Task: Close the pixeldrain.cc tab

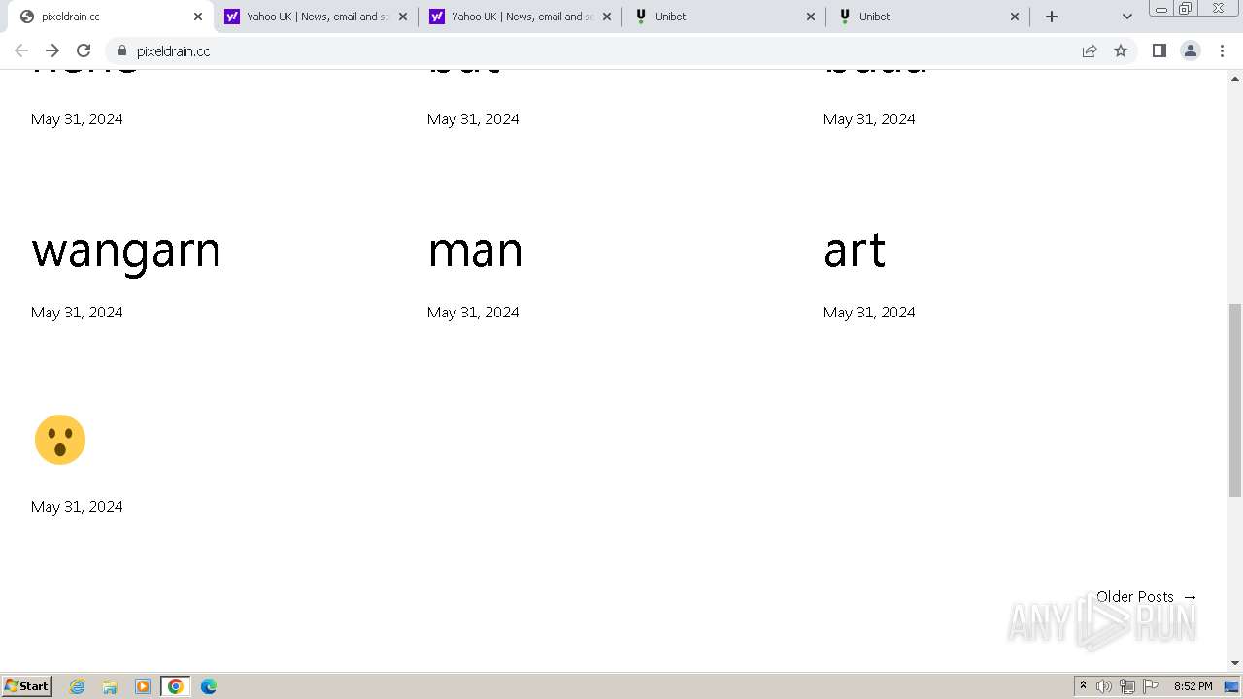Action: coord(198,17)
